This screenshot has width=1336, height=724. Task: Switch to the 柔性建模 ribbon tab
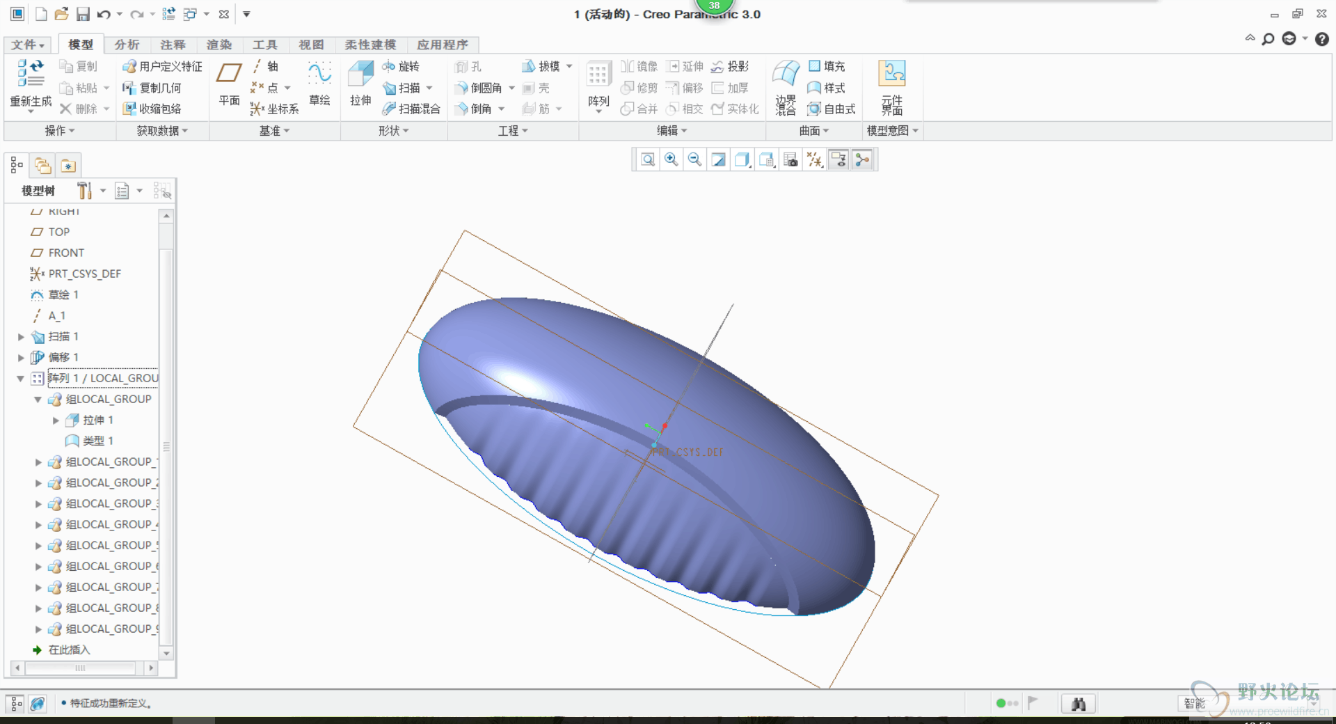click(370, 45)
